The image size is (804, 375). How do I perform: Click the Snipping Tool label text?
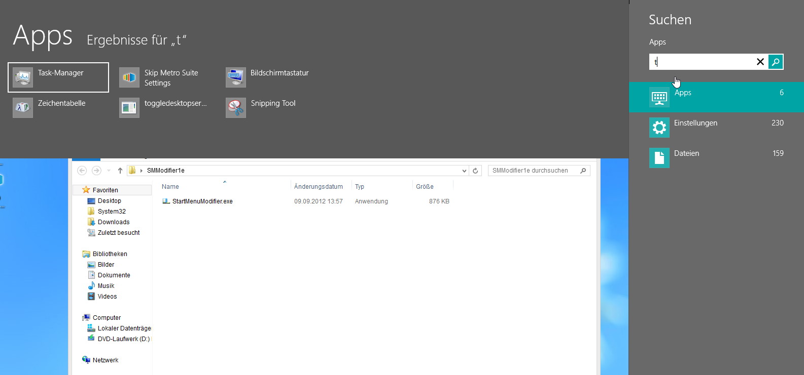point(273,103)
